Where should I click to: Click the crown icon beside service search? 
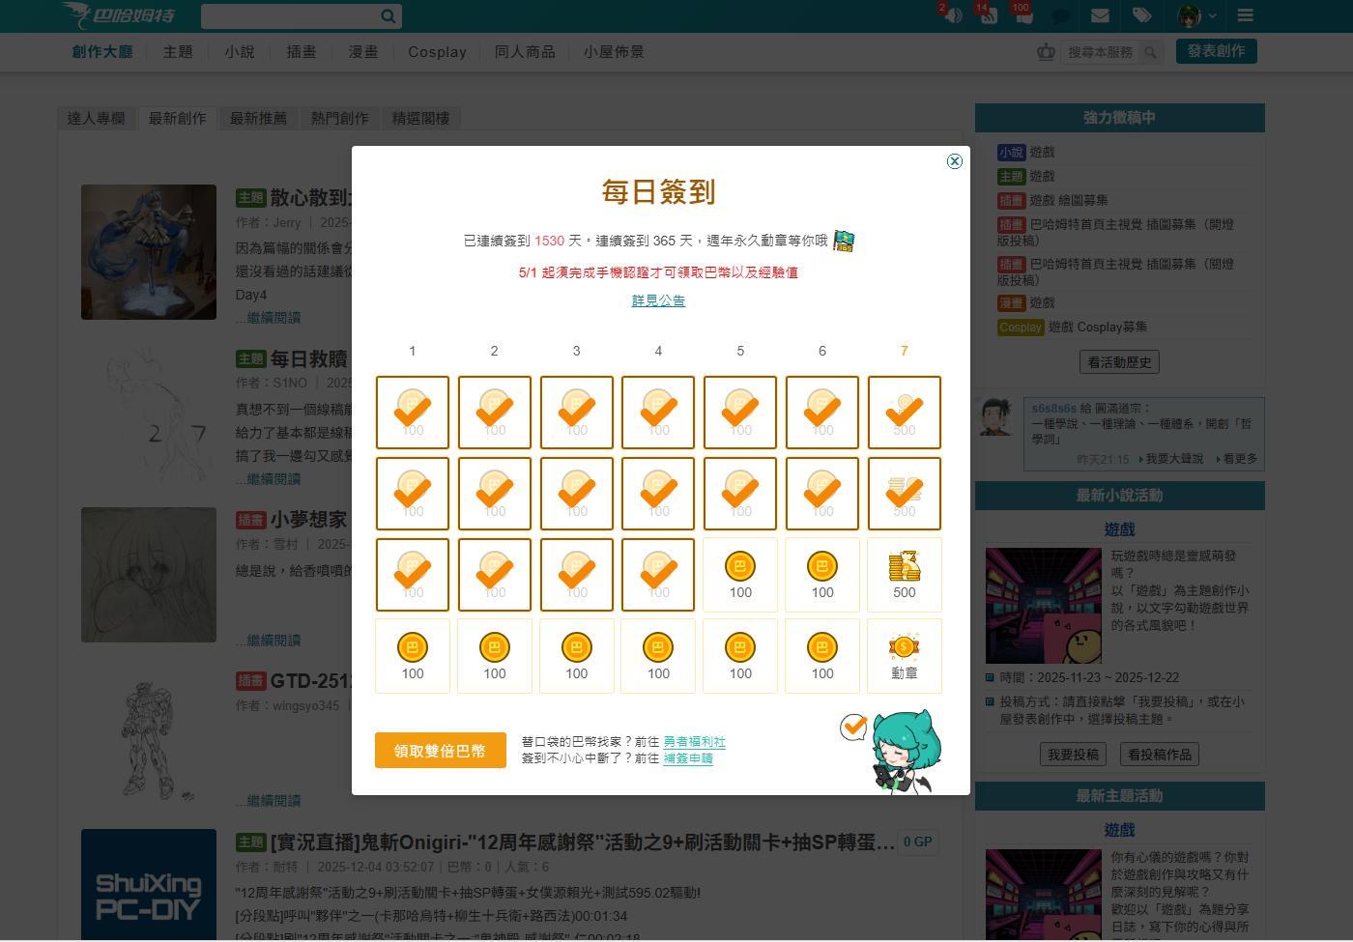[1046, 52]
